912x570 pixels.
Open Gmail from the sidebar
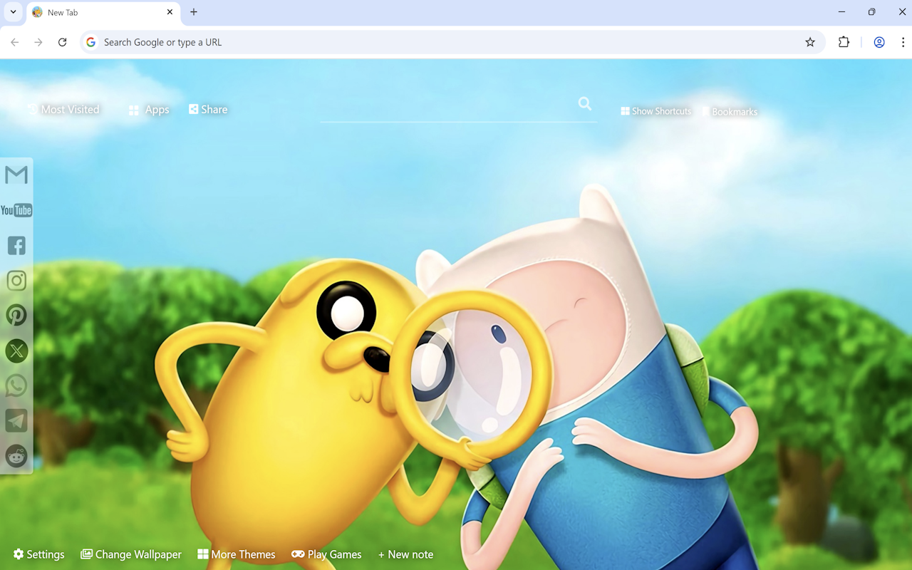tap(15, 175)
